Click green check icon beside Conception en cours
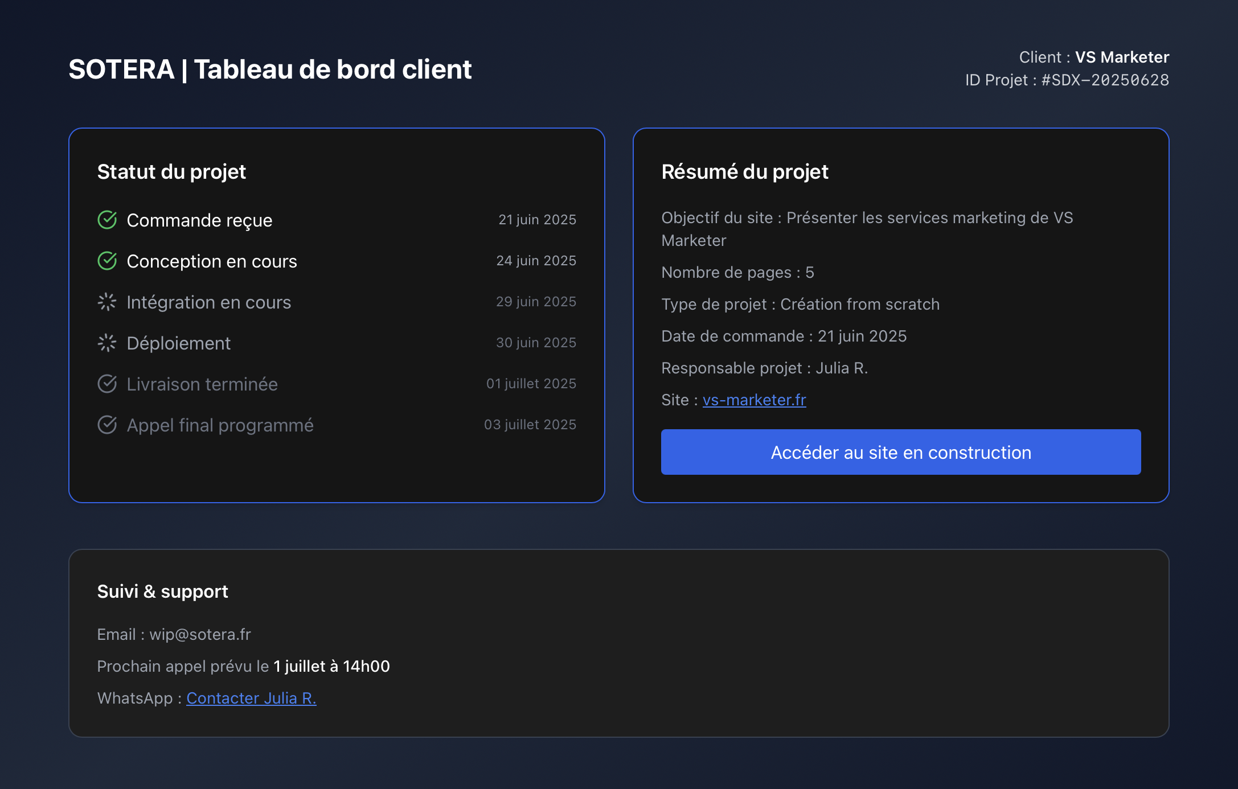 107,261
